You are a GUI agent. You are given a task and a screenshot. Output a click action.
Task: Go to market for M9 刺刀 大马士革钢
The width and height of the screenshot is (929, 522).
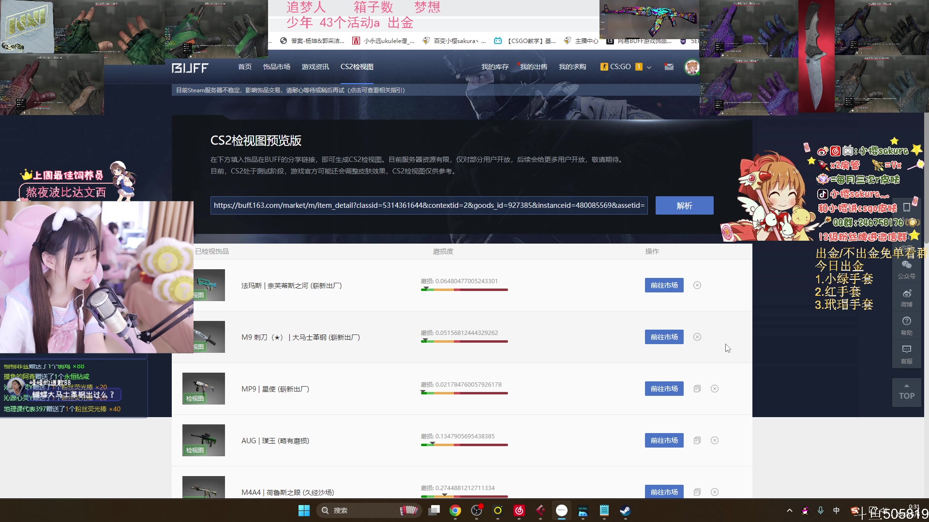click(664, 337)
